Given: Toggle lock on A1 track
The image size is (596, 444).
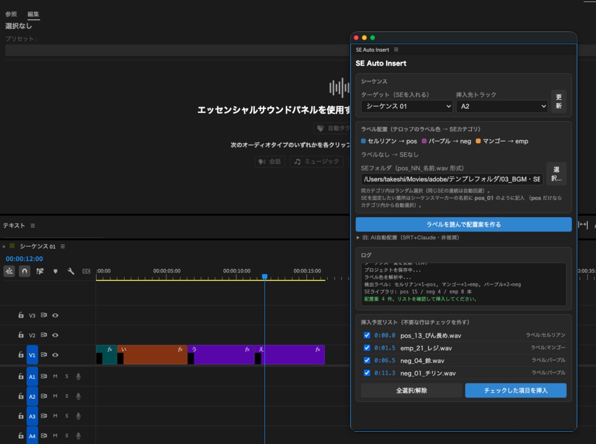Looking at the screenshot, I should (x=21, y=376).
